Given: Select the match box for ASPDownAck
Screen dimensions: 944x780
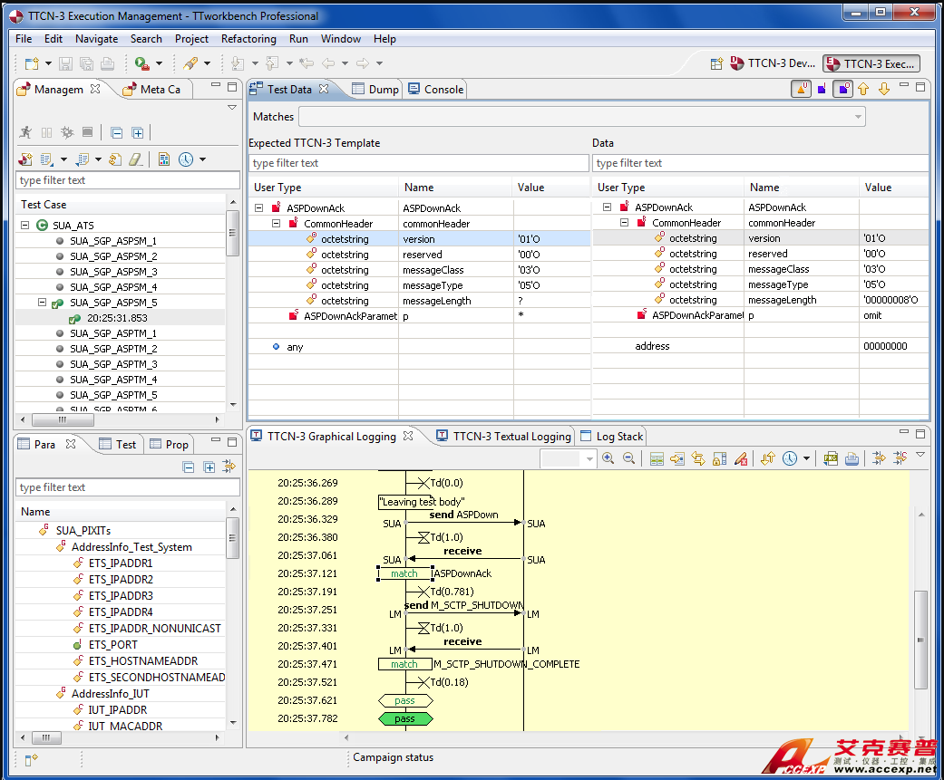Looking at the screenshot, I should click(404, 573).
